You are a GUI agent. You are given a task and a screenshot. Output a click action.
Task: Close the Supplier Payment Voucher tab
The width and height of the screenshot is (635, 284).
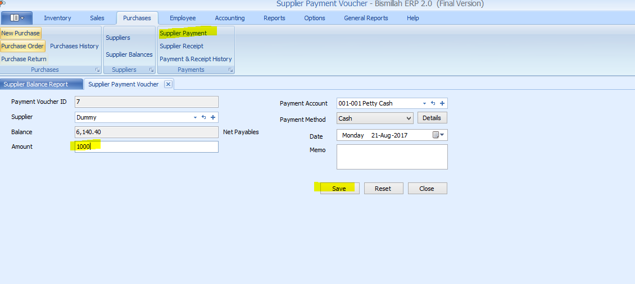[168, 84]
